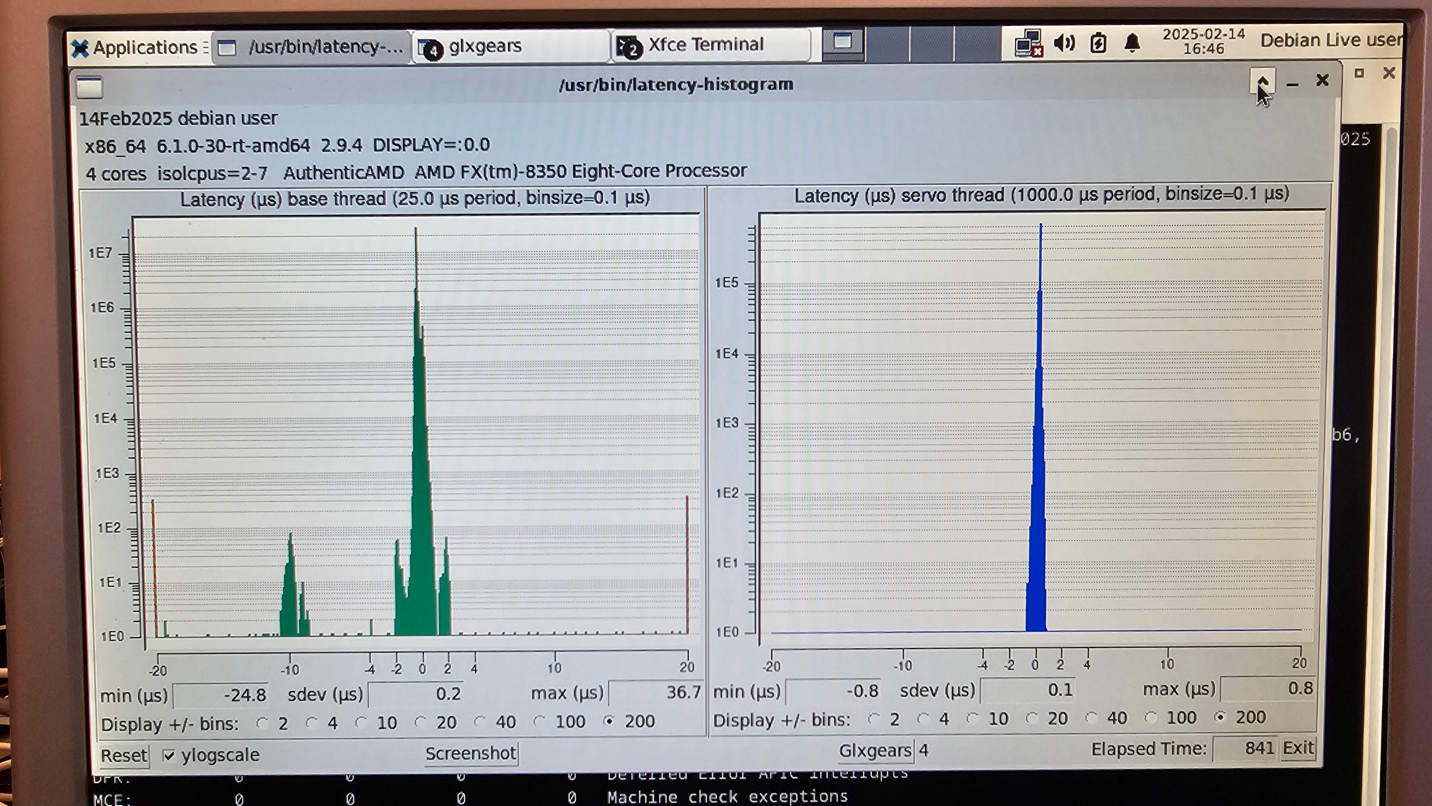Click the "6.1.0-30-rt-amd64" kernel text
The image size is (1432, 806).
click(x=234, y=145)
